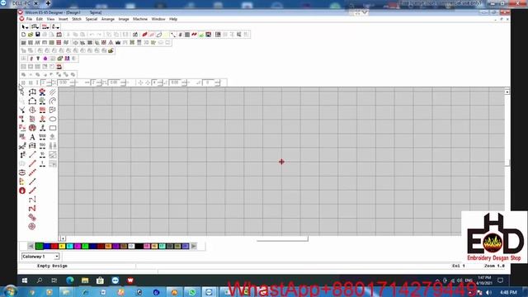Click the red circle icon in the toolbox
Viewport: 528px width, 297px height.
pos(22,191)
